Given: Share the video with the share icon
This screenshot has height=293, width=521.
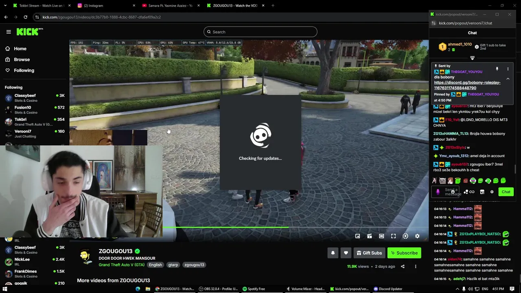Looking at the screenshot, I should click(403, 267).
